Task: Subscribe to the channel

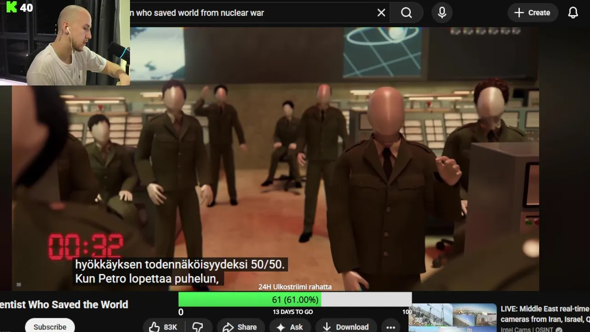Action: point(50,326)
